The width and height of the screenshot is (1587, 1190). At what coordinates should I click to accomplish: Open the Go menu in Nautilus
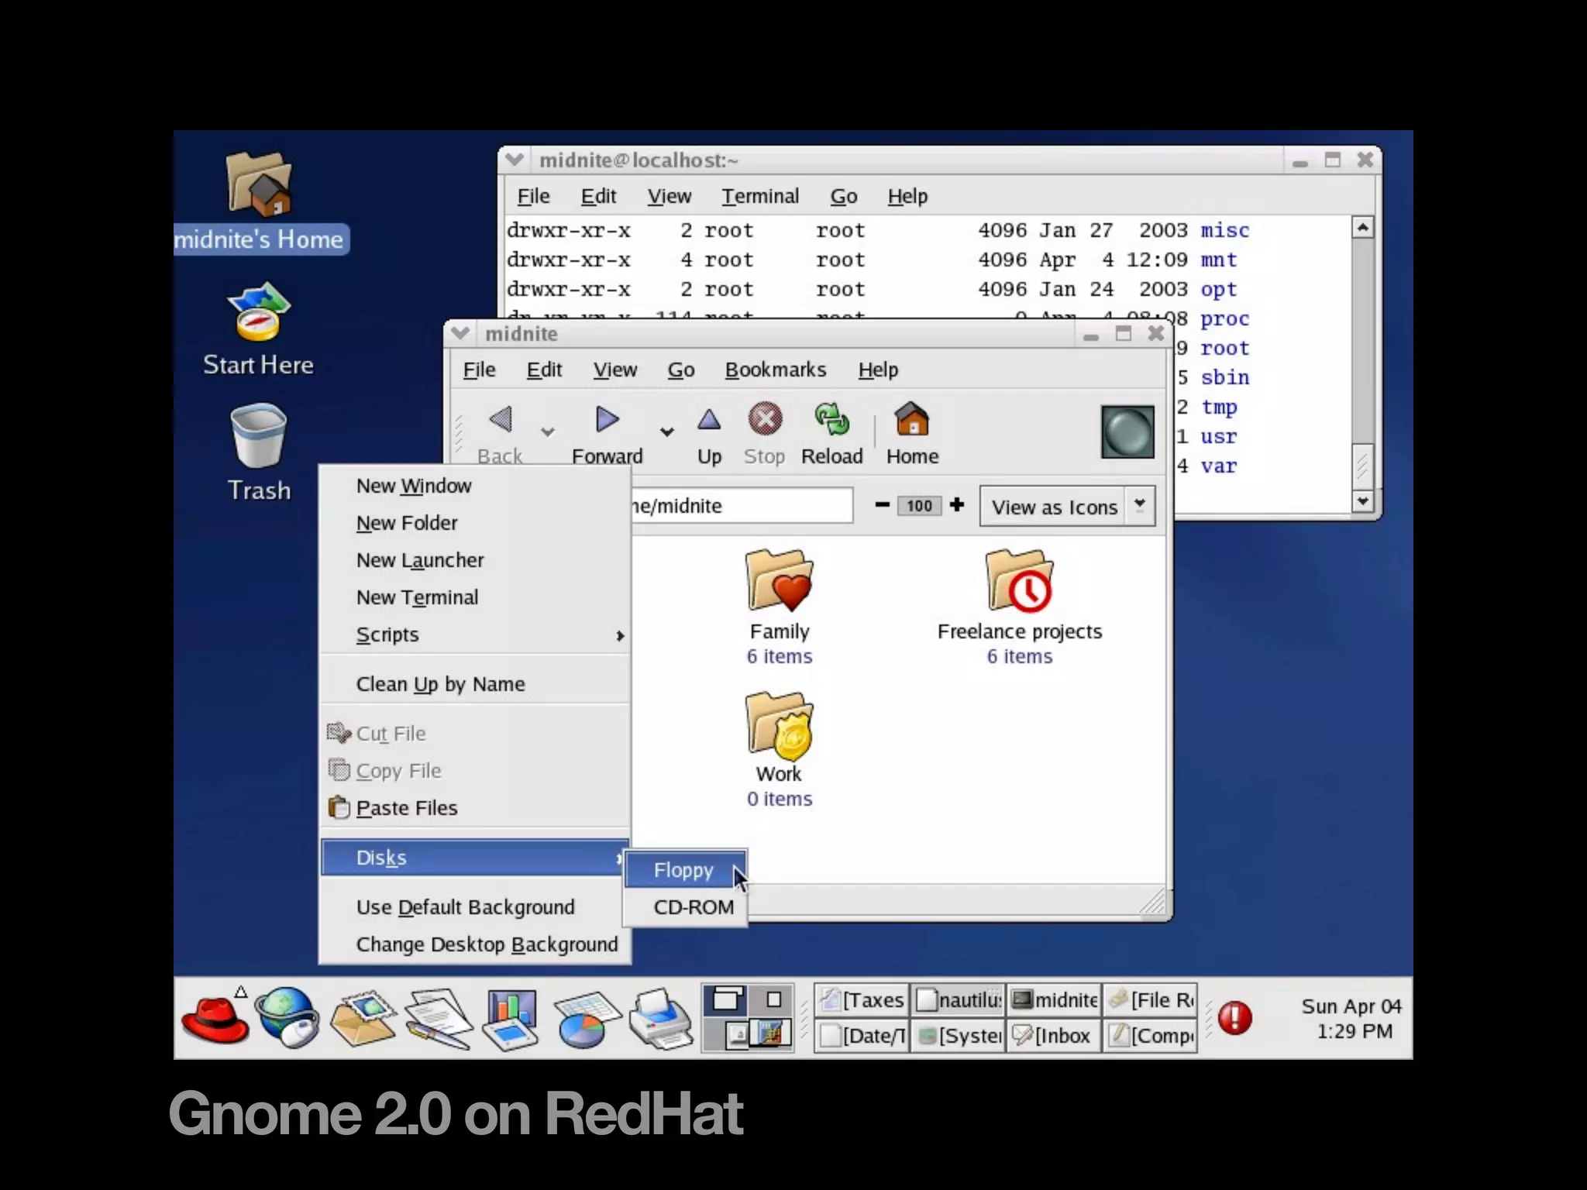(x=681, y=370)
